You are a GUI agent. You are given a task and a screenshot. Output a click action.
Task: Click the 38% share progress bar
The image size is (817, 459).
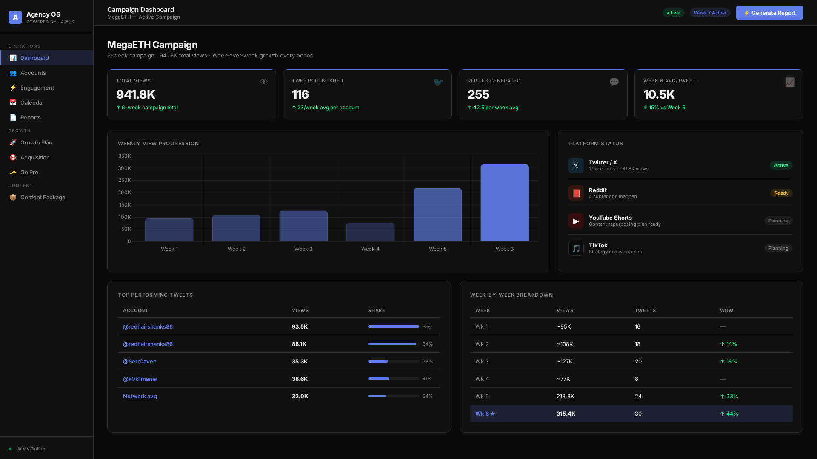(394, 361)
